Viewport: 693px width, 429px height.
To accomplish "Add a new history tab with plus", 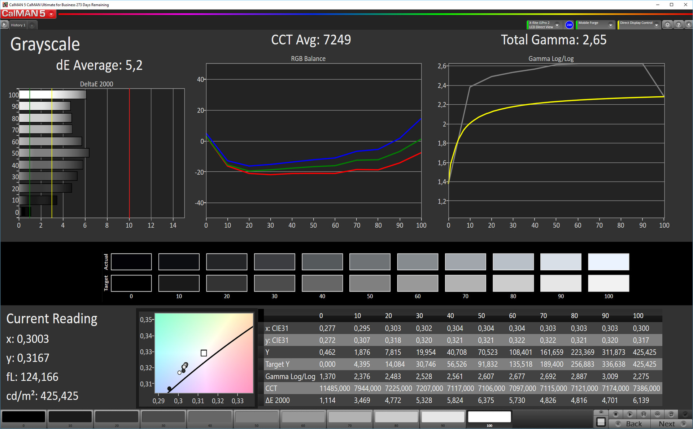I will pyautogui.click(x=32, y=25).
